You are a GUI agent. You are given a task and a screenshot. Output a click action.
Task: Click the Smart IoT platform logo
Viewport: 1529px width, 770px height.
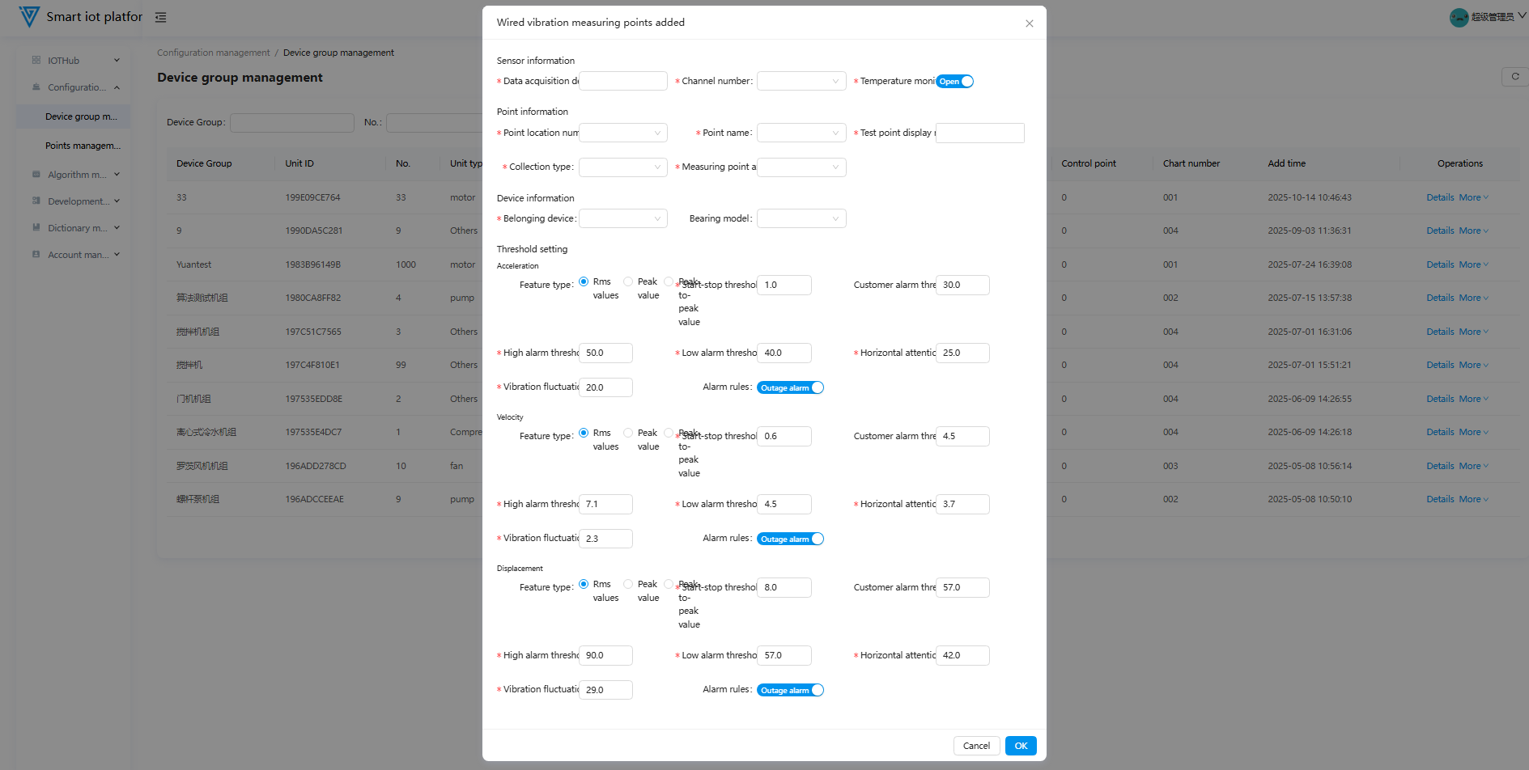click(x=29, y=17)
